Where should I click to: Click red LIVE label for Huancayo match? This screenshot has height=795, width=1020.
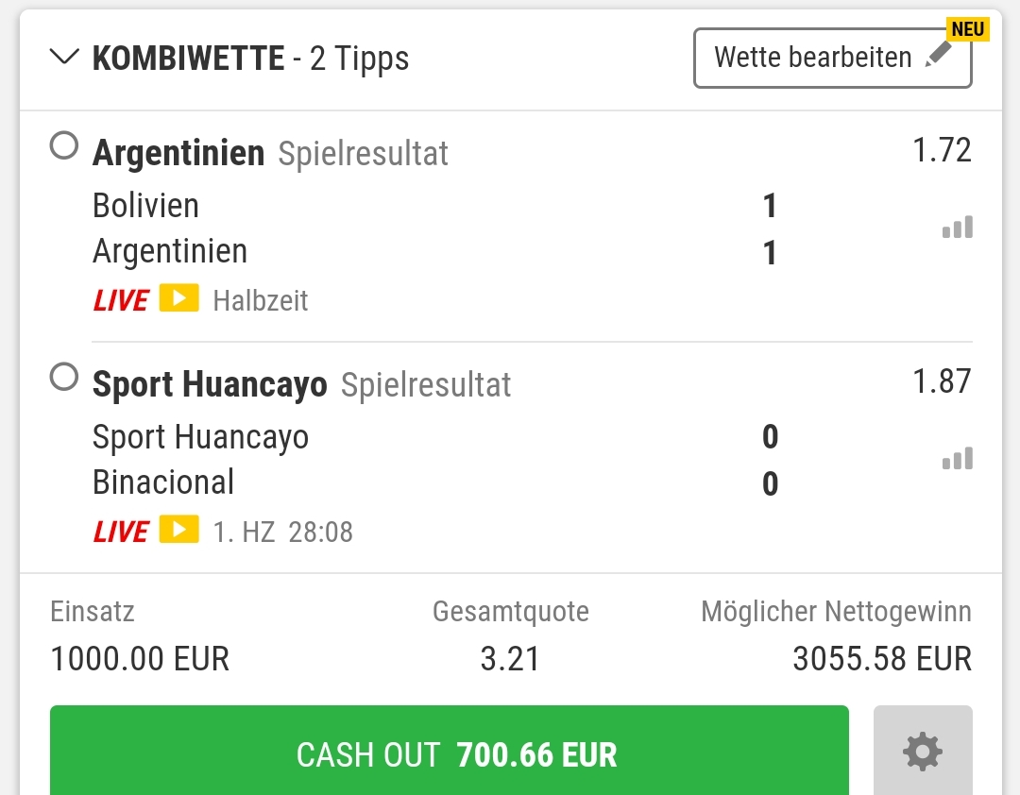click(x=120, y=532)
